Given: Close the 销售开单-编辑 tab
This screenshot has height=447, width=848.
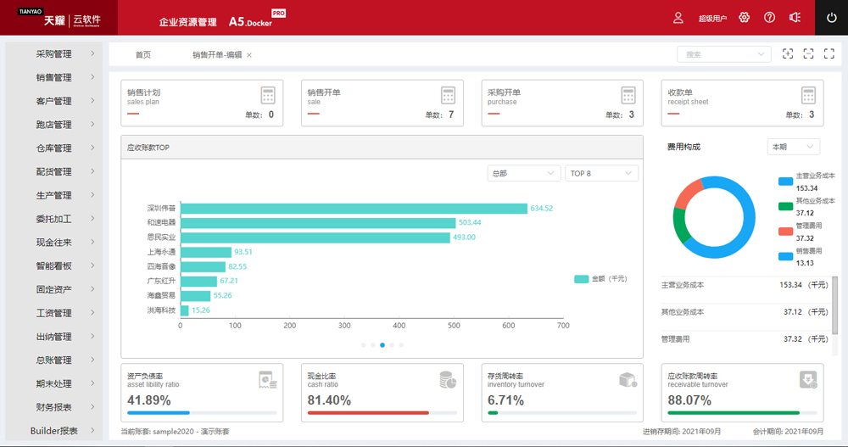Looking at the screenshot, I should pyautogui.click(x=249, y=55).
